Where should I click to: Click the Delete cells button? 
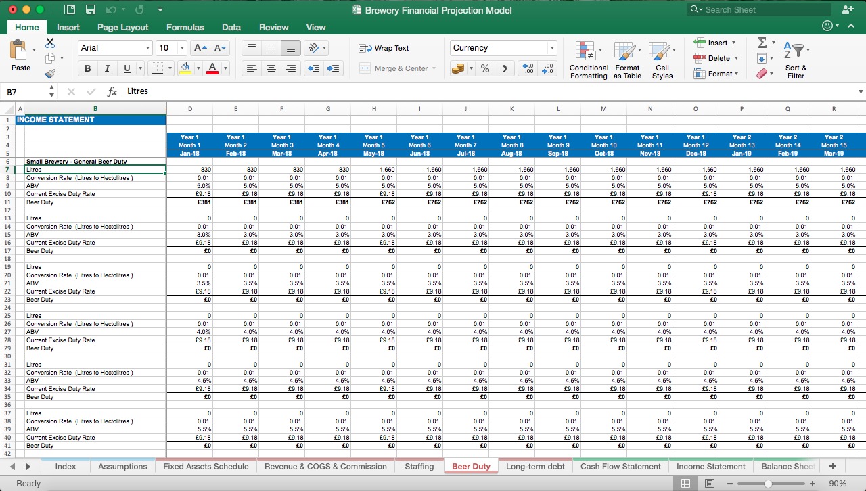tap(714, 58)
